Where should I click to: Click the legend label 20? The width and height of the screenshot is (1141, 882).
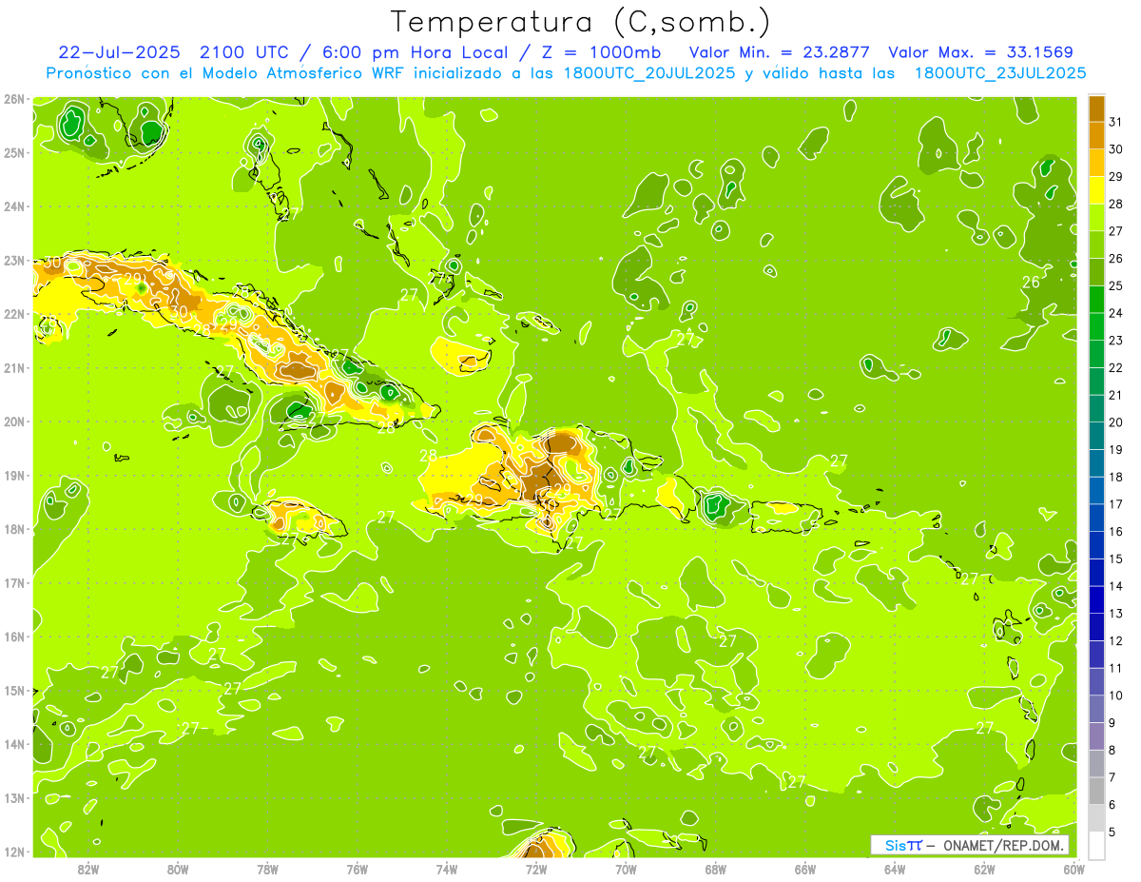(1115, 422)
